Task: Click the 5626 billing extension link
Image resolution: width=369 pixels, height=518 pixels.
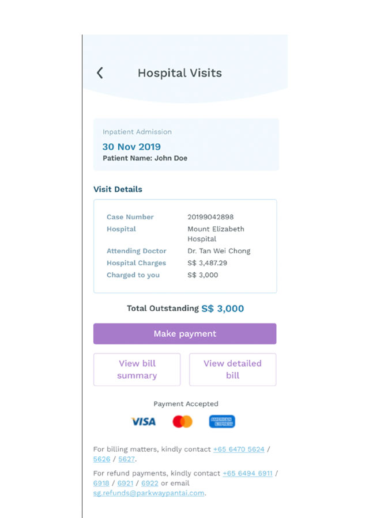Action: click(101, 459)
